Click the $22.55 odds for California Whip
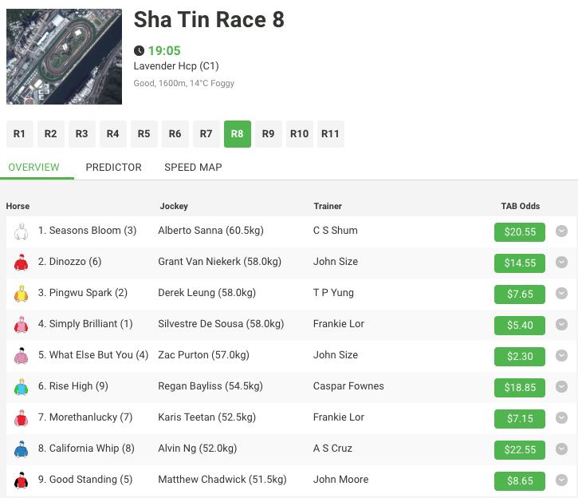This screenshot has width=578, height=498. point(520,449)
